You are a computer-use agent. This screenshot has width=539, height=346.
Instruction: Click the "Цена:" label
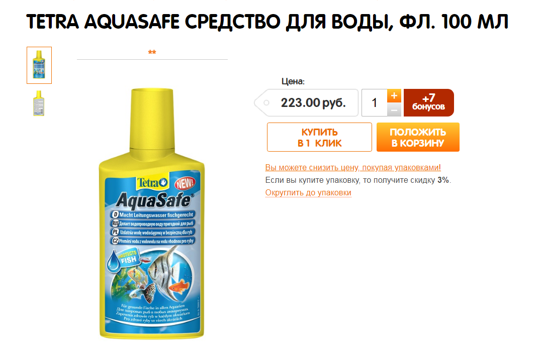293,81
